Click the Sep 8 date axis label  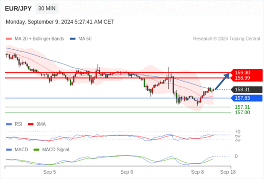coord(197,172)
